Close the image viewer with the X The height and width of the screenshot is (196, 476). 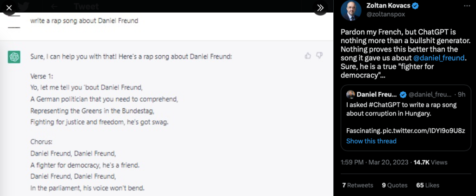tap(8, 7)
